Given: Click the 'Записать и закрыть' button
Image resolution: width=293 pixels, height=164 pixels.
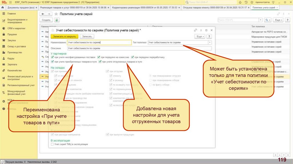Looking at the screenshot, I should pyautogui.click(x=64, y=37).
